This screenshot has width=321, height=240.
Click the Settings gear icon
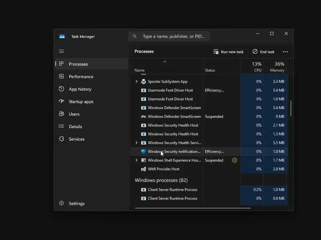coord(61,203)
